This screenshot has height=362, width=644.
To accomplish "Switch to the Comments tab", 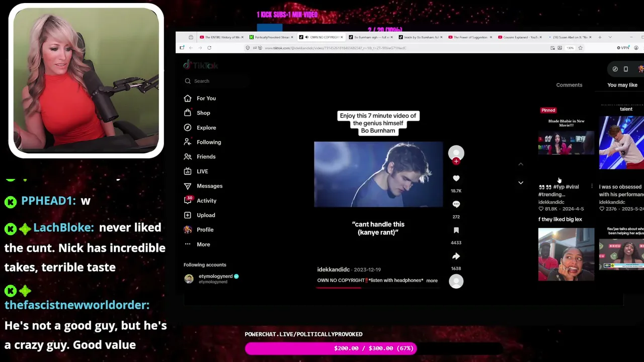I will click(569, 85).
